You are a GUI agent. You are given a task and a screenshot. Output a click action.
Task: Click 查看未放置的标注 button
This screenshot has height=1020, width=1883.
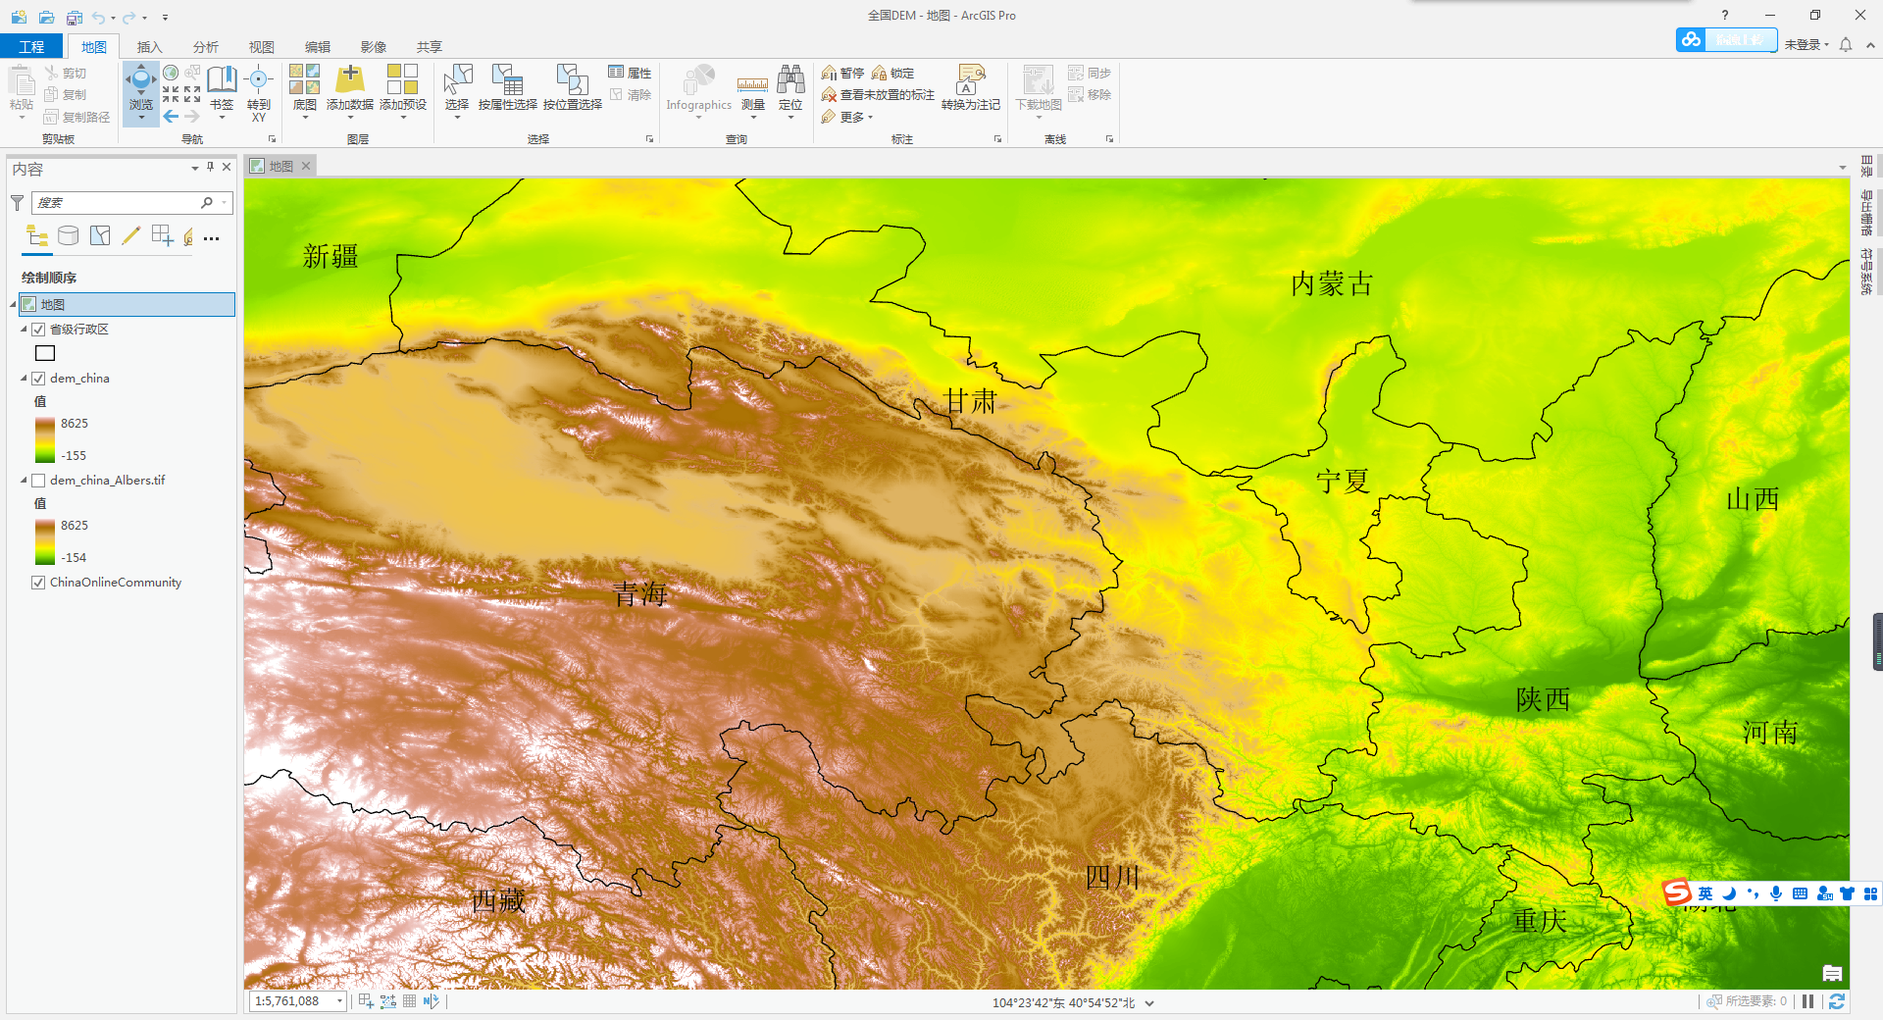click(878, 94)
